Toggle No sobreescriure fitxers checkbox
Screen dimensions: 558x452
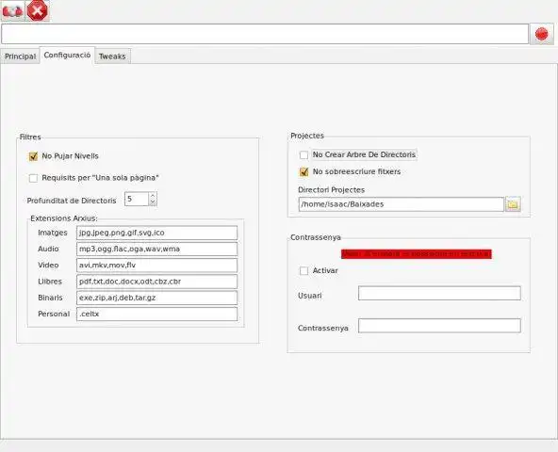[304, 171]
